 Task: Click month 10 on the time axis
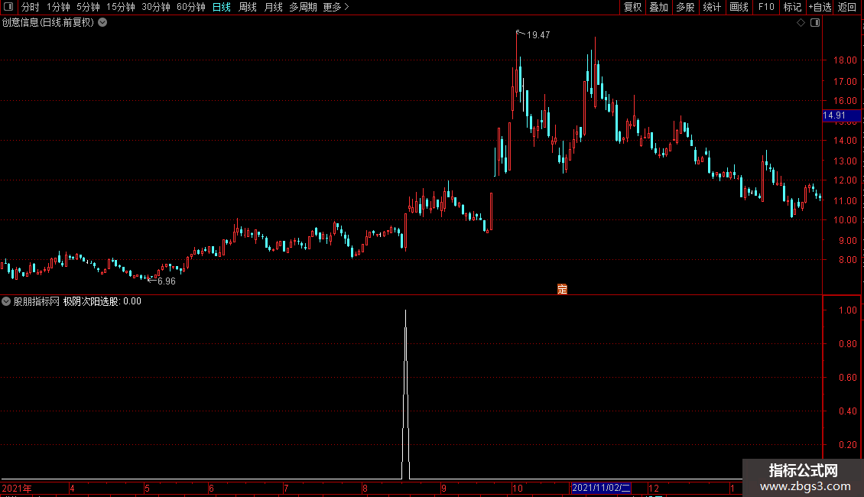click(518, 488)
